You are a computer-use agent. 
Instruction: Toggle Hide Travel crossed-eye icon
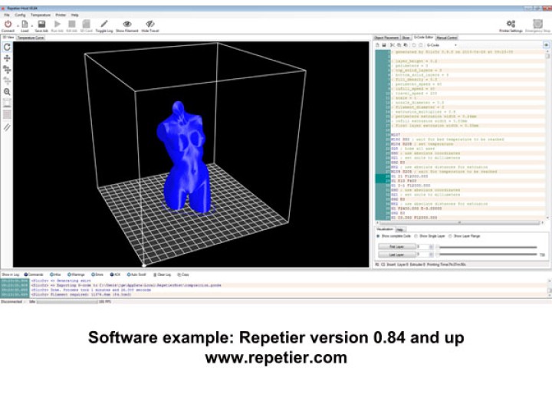[x=150, y=24]
